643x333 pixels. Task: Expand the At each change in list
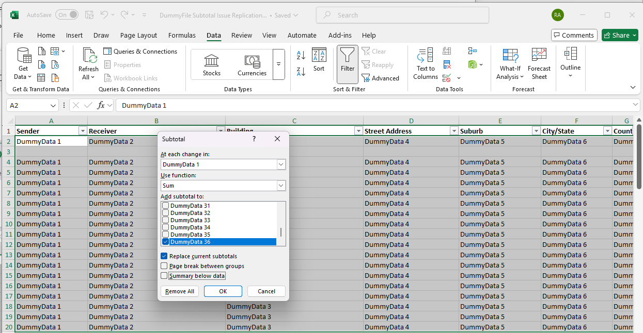click(x=280, y=164)
